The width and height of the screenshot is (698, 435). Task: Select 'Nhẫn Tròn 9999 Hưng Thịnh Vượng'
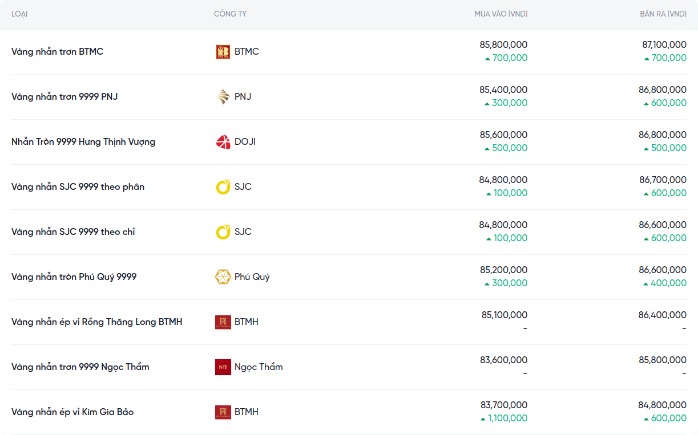coord(83,142)
